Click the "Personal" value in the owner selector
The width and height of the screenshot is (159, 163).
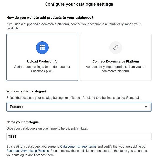pos(17,107)
